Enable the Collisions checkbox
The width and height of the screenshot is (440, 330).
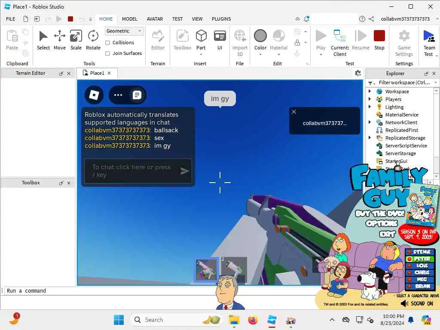(107, 43)
